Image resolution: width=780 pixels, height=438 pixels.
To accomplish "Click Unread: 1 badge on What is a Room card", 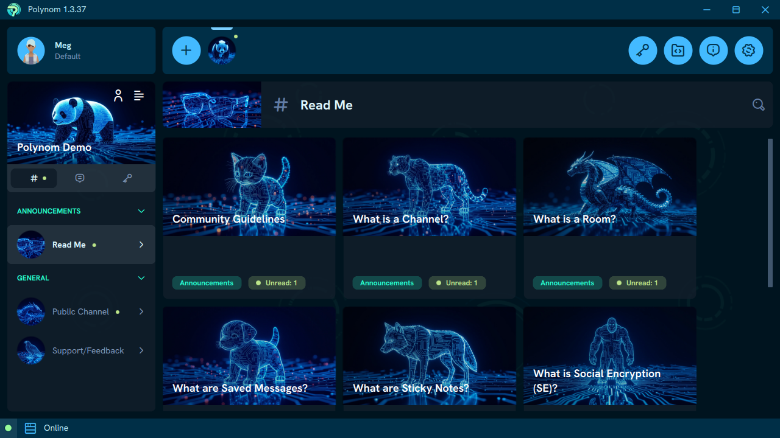I will (637, 283).
